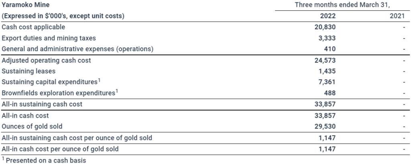Click the Cash cost applicable row label
This screenshot has width=411, height=165.
click(33, 27)
